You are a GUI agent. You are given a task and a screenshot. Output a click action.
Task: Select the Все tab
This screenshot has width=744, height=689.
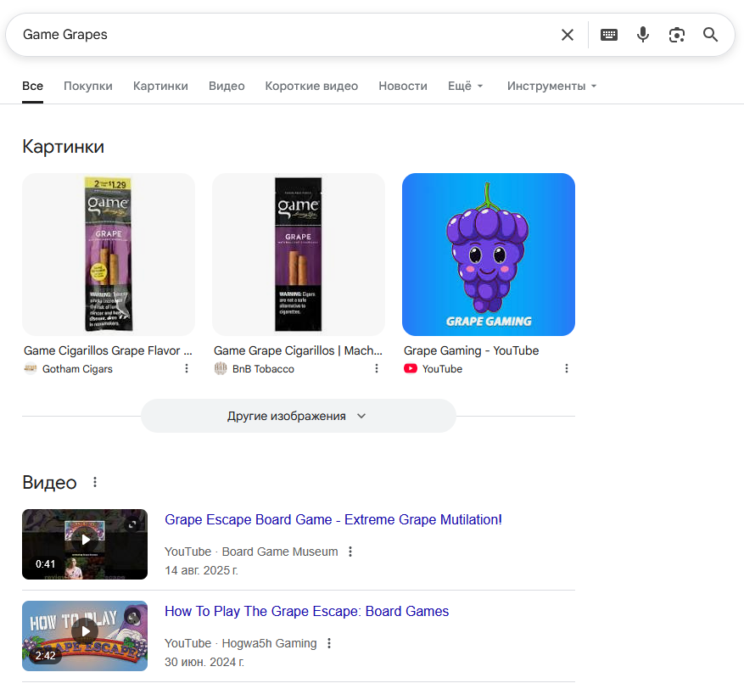[33, 86]
